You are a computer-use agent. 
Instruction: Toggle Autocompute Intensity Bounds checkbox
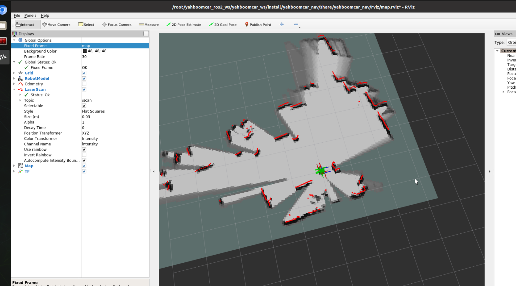[84, 160]
